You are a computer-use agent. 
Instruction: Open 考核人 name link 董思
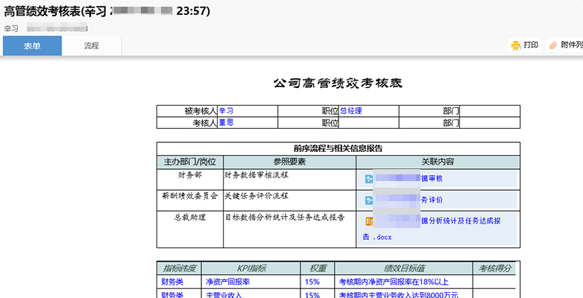coord(226,123)
